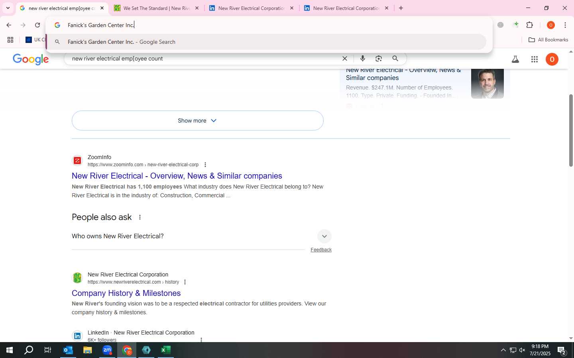Start voice search with the microphone
The image size is (574, 358).
click(x=363, y=58)
